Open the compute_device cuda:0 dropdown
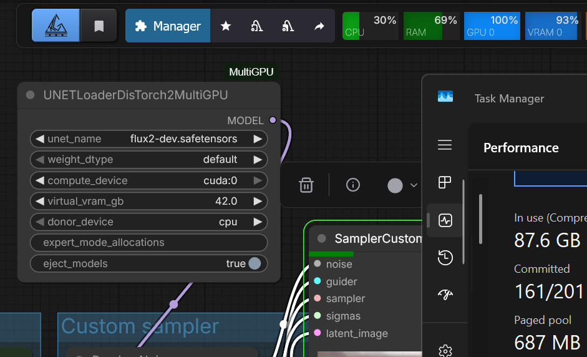The height and width of the screenshot is (357, 587). click(148, 180)
